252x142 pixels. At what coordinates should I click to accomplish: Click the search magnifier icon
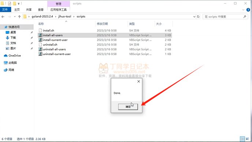(245, 17)
